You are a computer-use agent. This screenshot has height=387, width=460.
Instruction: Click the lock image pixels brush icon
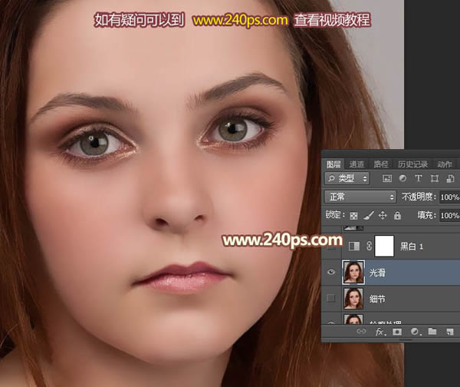pyautogui.click(x=367, y=217)
